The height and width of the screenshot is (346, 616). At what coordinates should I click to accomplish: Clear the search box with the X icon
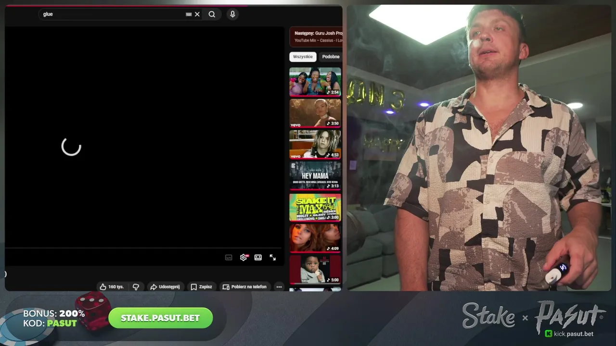pos(197,14)
